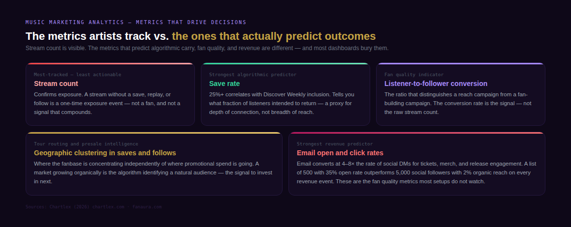The height and width of the screenshot is (227, 571).
Task: Click the Sources footer line with chartlex.com
Action: click(x=94, y=207)
